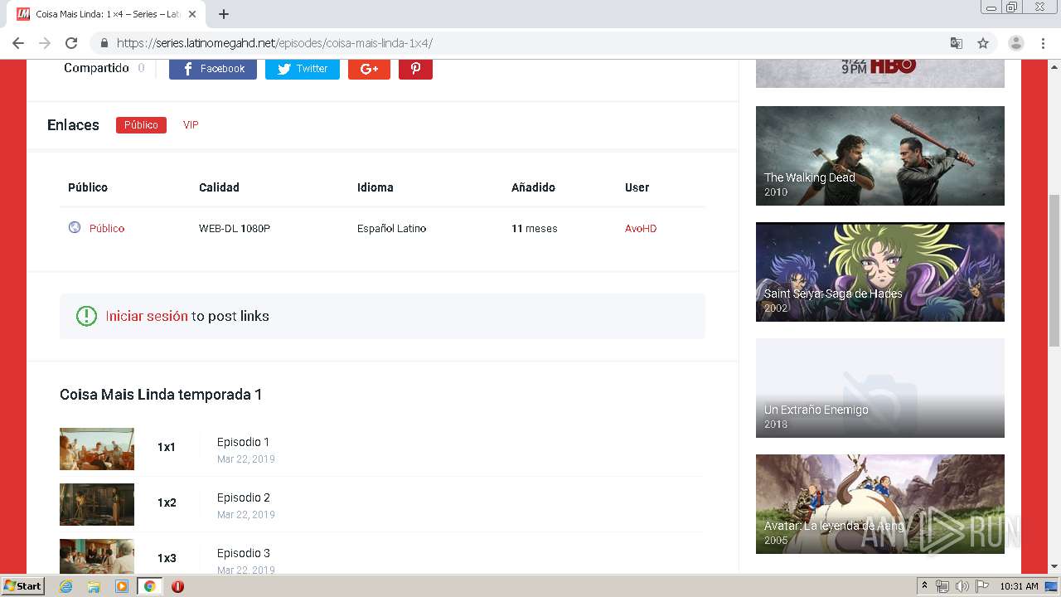This screenshot has height=597, width=1061.
Task: Open the media player taskbar icon
Action: [x=122, y=586]
